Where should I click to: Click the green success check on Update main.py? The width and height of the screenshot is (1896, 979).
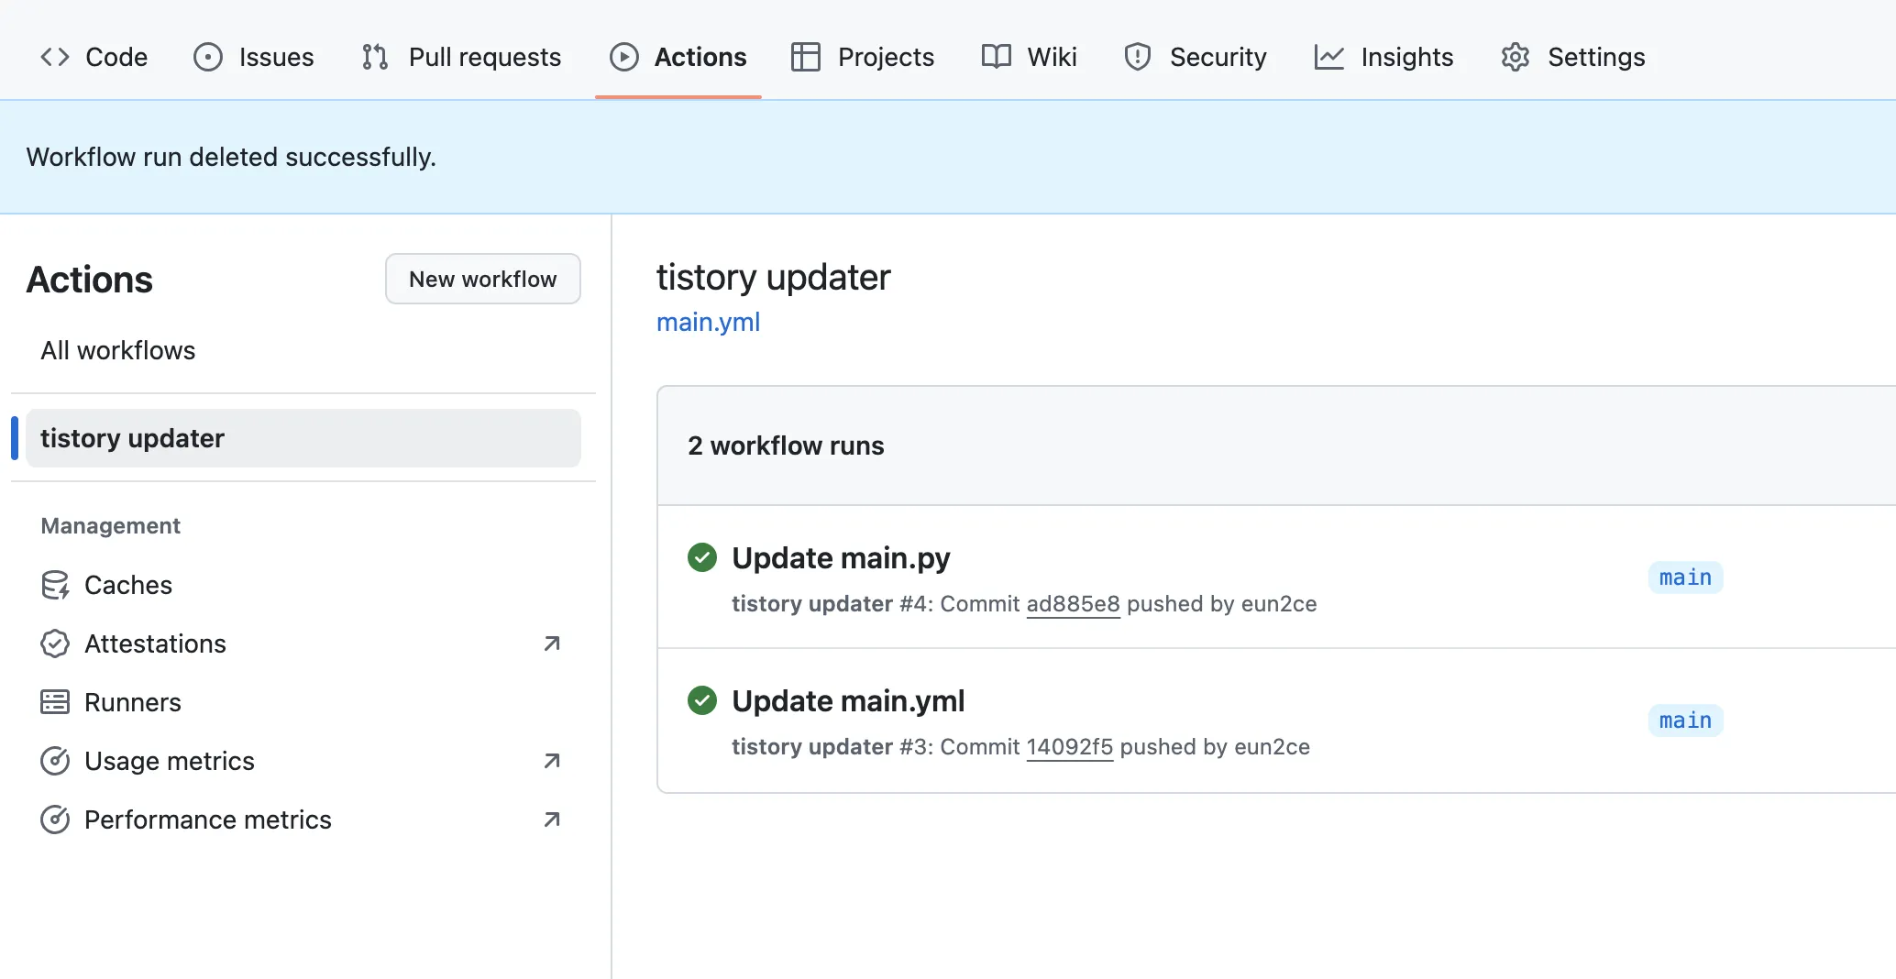tap(702, 557)
